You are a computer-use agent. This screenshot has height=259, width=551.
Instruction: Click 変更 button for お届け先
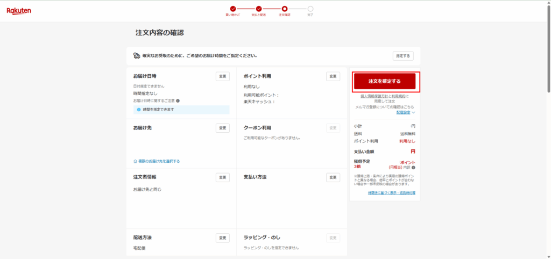click(222, 128)
